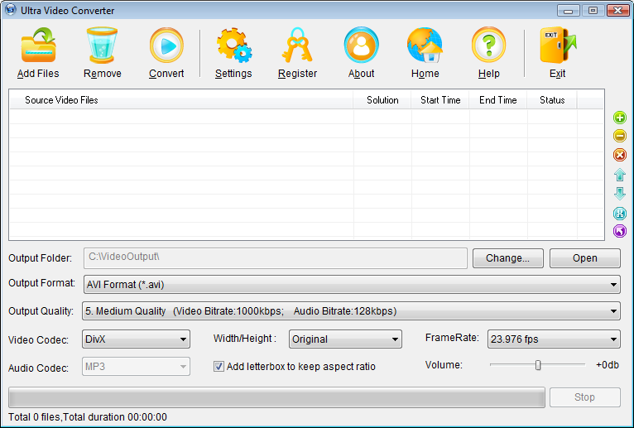Image resolution: width=634 pixels, height=428 pixels.
Task: Expand the Width/Height Original dropdown
Action: [x=345, y=339]
